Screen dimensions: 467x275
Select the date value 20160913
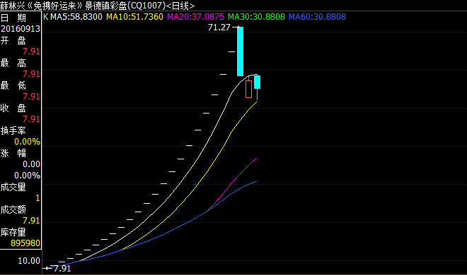click(21, 29)
